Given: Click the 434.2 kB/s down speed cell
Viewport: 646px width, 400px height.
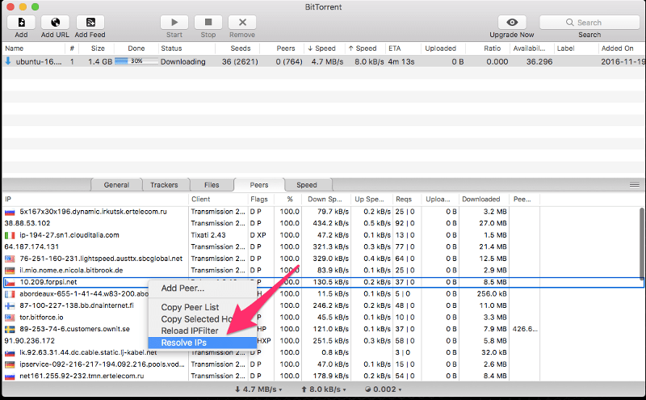Looking at the screenshot, I should pyautogui.click(x=331, y=223).
